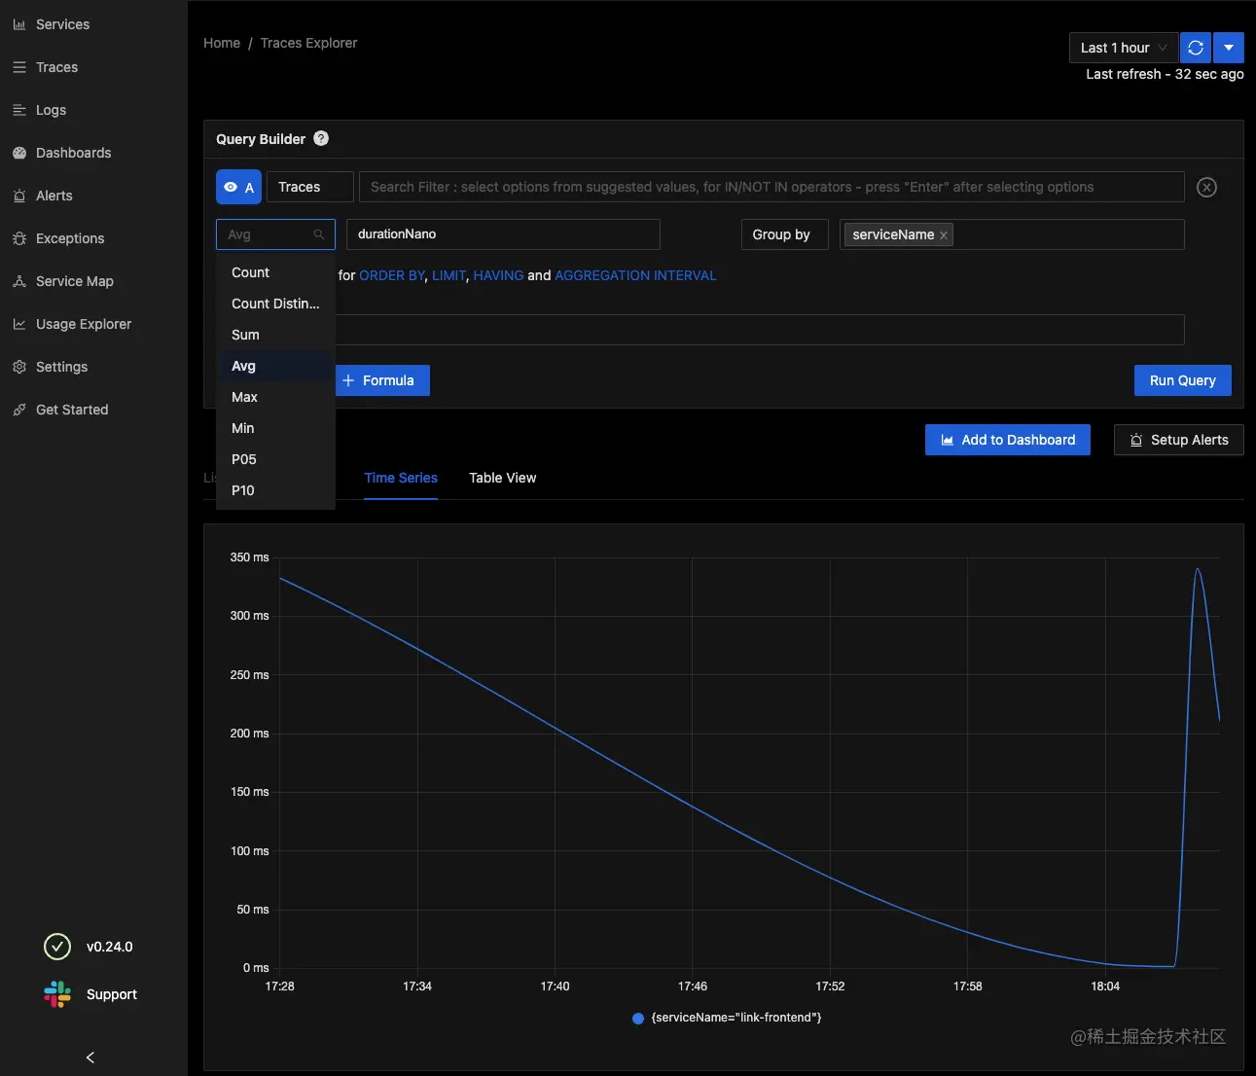This screenshot has width=1256, height=1076.
Task: Click Add to Dashboard button
Action: 1008,440
